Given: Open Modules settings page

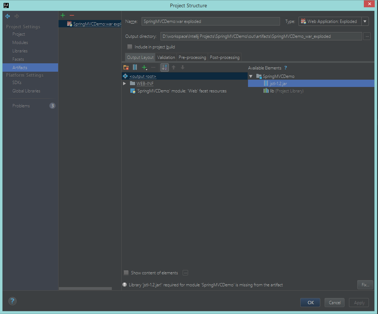Looking at the screenshot, I should (x=20, y=43).
